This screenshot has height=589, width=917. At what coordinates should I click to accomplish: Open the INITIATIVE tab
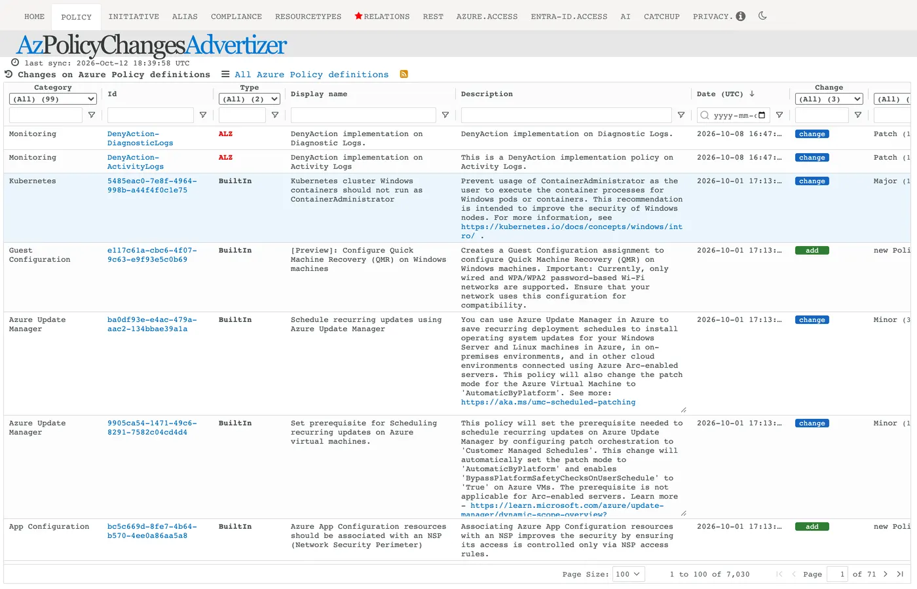pos(134,16)
